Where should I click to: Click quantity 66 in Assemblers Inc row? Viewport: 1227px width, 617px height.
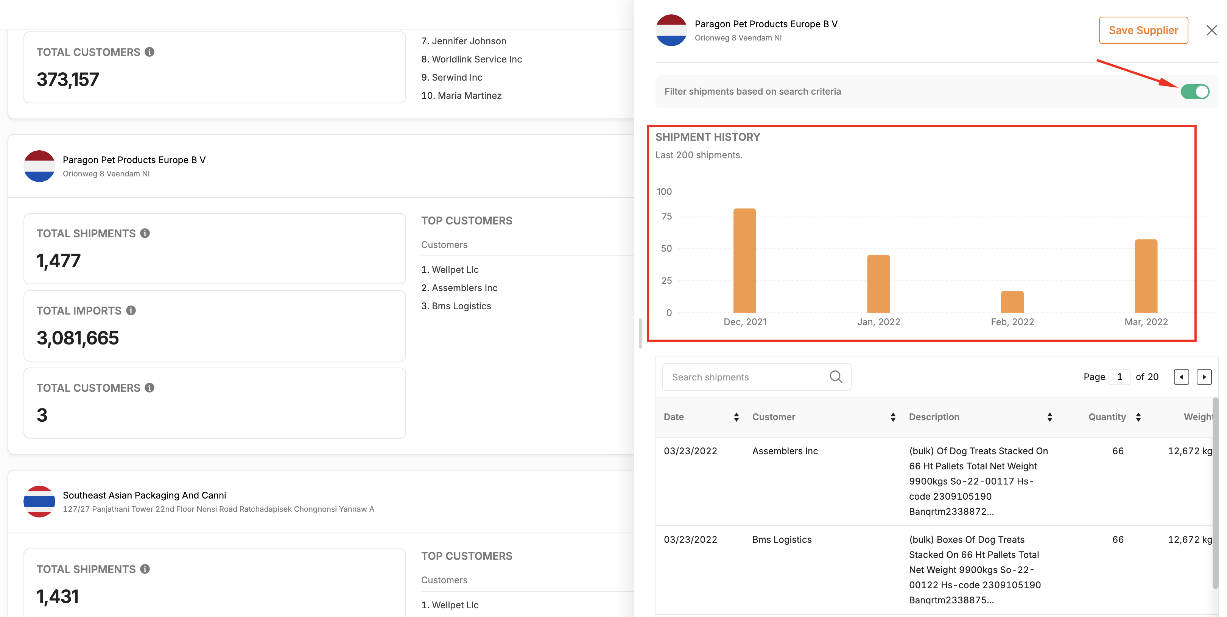pos(1118,451)
